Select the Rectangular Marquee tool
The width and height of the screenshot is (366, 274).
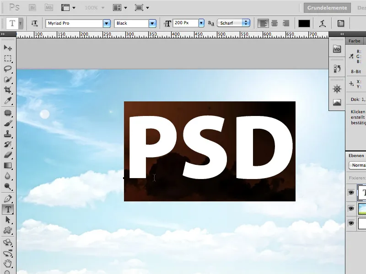[x=8, y=58]
